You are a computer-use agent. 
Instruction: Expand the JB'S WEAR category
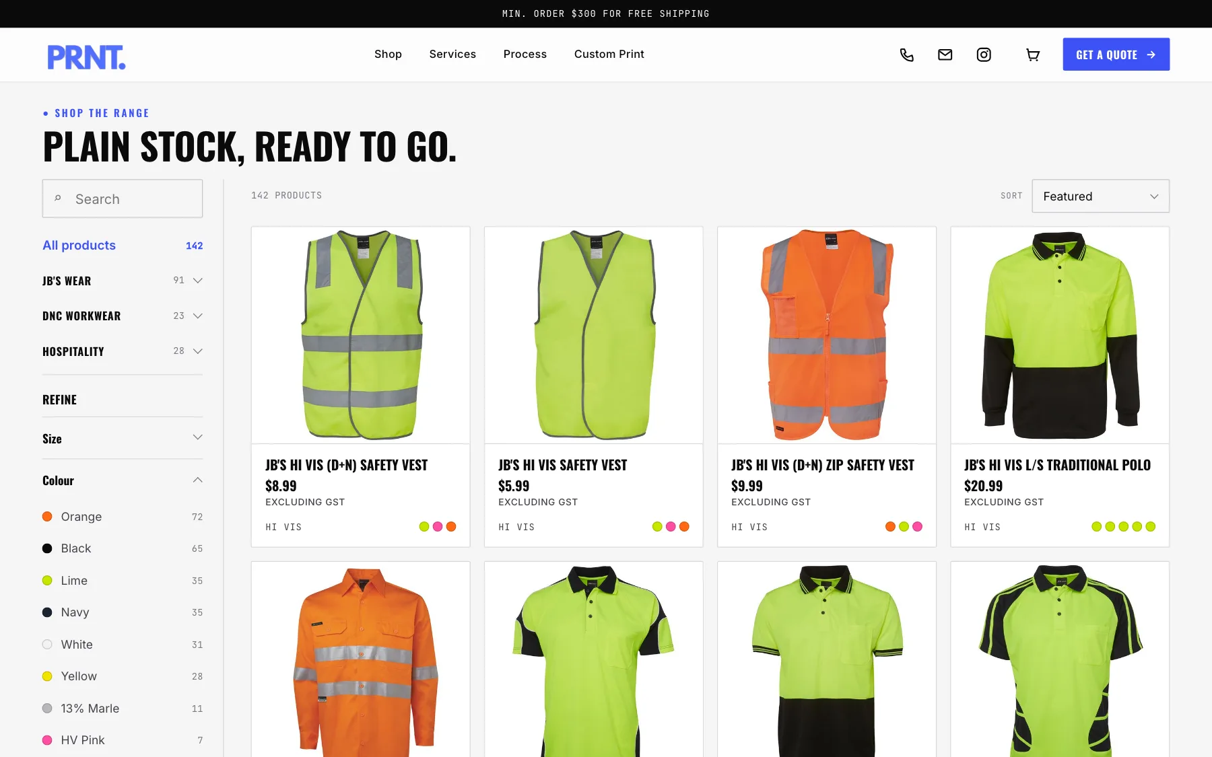pos(123,281)
